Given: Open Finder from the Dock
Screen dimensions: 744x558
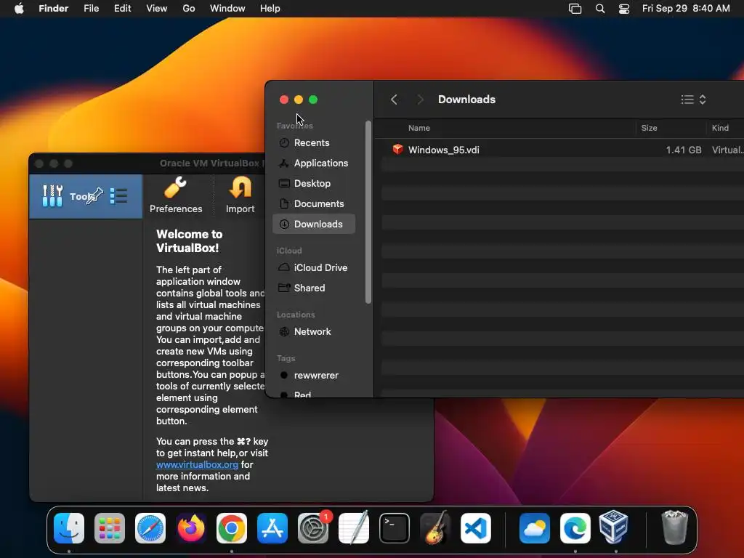Looking at the screenshot, I should 69,528.
